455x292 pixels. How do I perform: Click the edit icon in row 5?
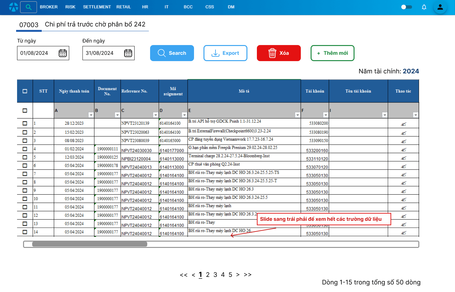pyautogui.click(x=403, y=158)
